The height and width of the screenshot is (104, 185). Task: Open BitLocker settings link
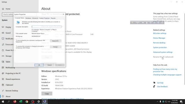click(x=160, y=34)
